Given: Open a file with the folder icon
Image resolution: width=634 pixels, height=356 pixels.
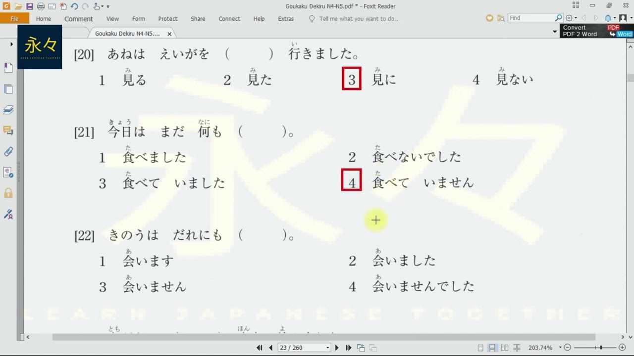Looking at the screenshot, I should (18, 6).
